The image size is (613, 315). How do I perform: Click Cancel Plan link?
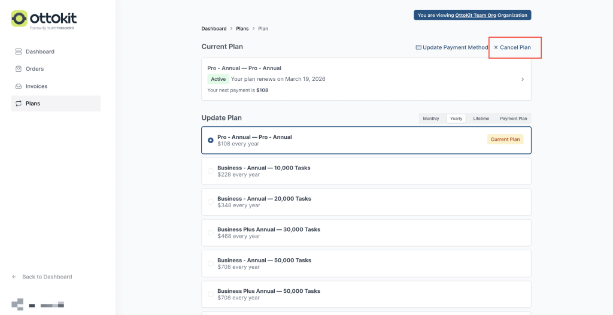pos(512,47)
